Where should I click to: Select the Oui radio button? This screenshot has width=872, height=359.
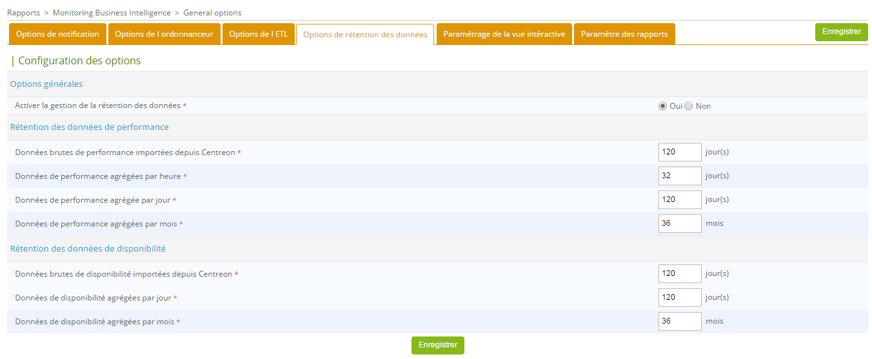(662, 106)
